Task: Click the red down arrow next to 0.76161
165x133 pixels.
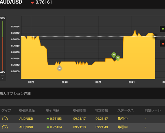Action: click(x=32, y=2)
